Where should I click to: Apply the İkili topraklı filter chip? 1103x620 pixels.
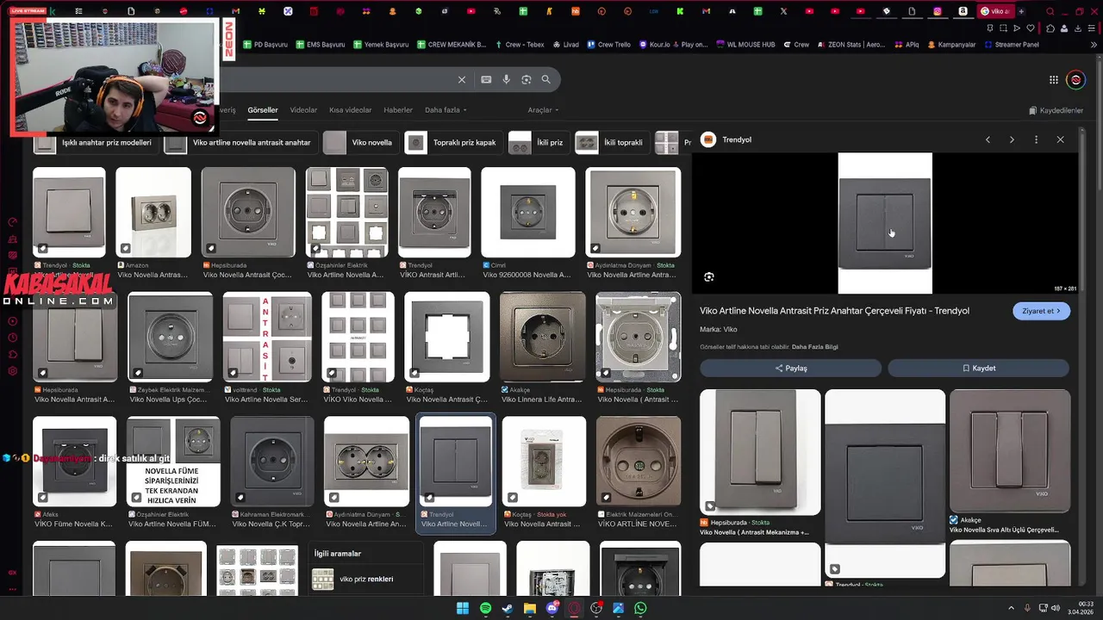612,143
